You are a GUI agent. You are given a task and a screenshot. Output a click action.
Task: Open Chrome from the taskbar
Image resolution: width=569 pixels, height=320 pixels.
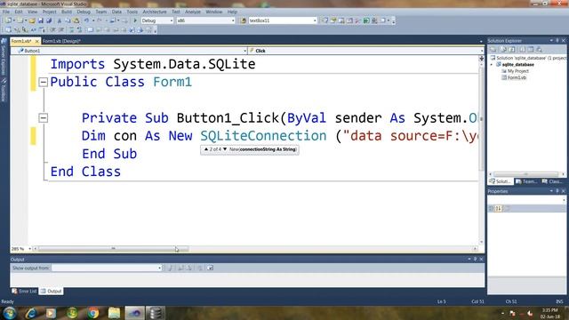[93, 313]
